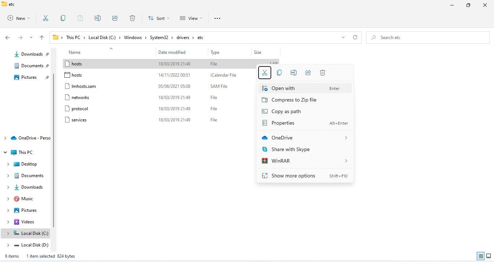Viewport: 494px width, 262px height.
Task: Refresh the etc folder view
Action: pos(355,37)
